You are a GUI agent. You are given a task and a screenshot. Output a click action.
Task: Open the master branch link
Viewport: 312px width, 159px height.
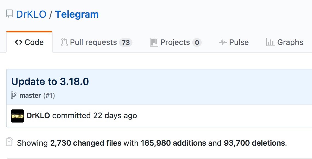pos(30,96)
